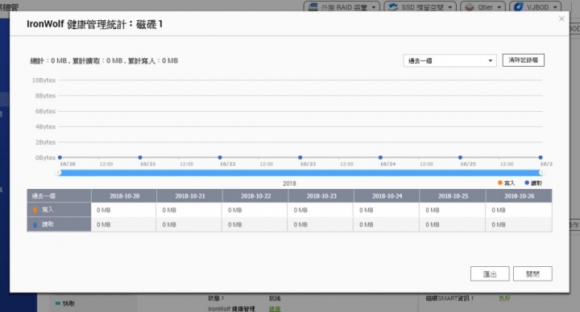Click chart data point at 10/22
Image resolution: width=580 pixels, height=312 pixels.
220,158
